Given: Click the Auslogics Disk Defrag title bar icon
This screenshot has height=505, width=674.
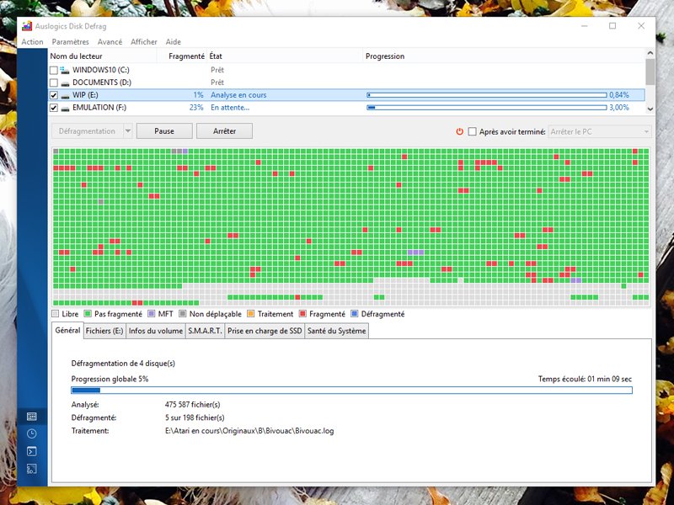Looking at the screenshot, I should click(x=27, y=26).
